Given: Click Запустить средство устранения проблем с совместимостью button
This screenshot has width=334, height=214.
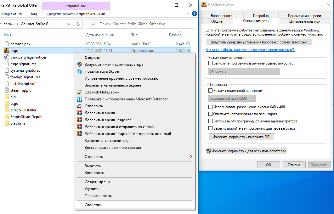Looking at the screenshot, I should pos(258,42).
